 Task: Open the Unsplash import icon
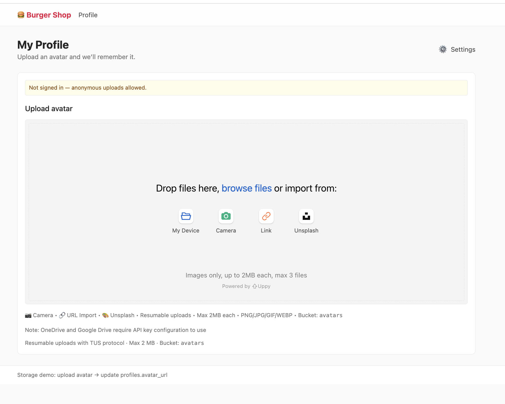pyautogui.click(x=306, y=216)
